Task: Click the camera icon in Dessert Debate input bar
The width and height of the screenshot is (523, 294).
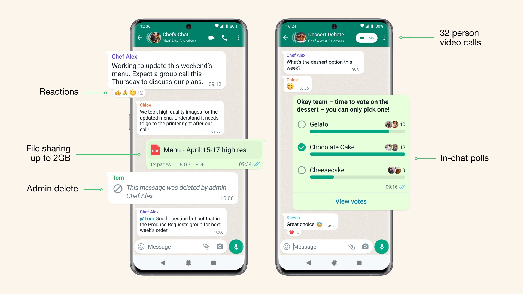Action: tap(366, 246)
